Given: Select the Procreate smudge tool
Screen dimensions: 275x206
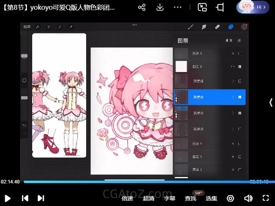Looking at the screenshot, I should [204, 27].
